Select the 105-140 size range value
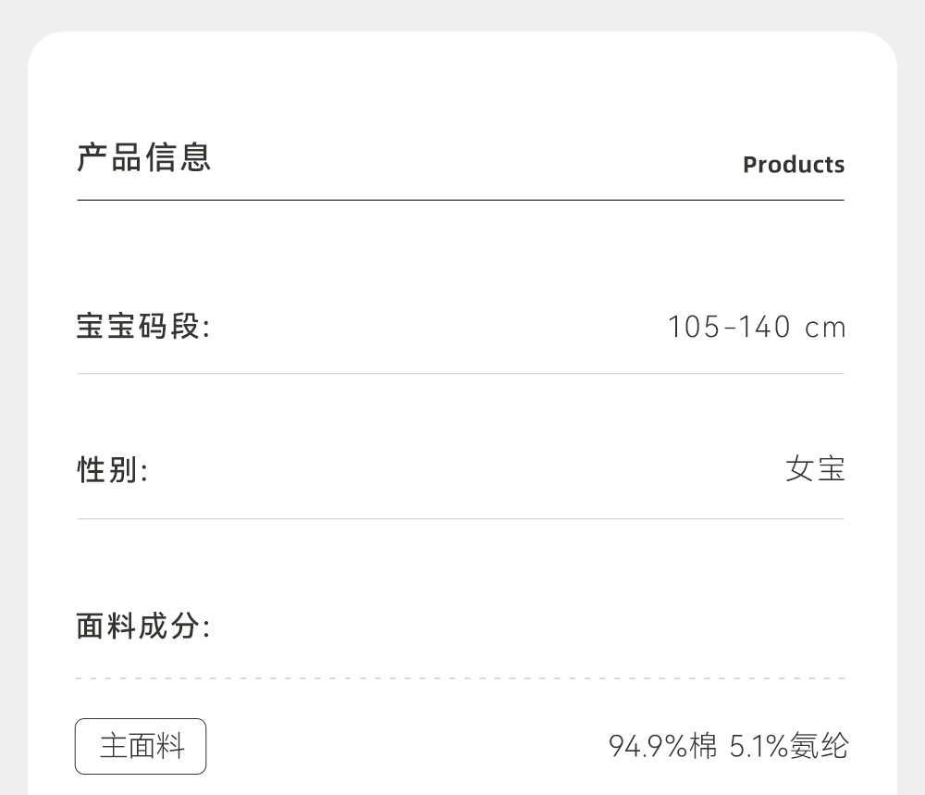Viewport: 925px width, 795px height. [730, 328]
